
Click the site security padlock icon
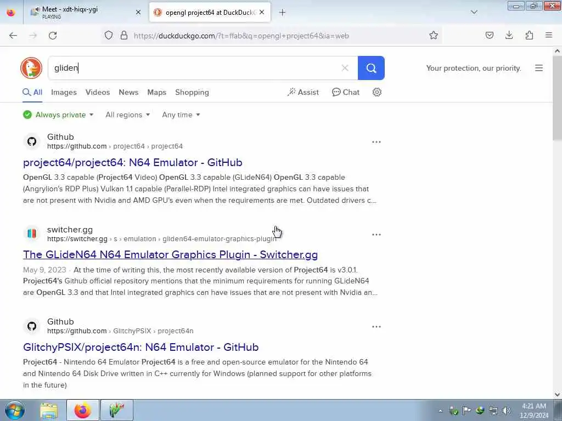(x=124, y=36)
